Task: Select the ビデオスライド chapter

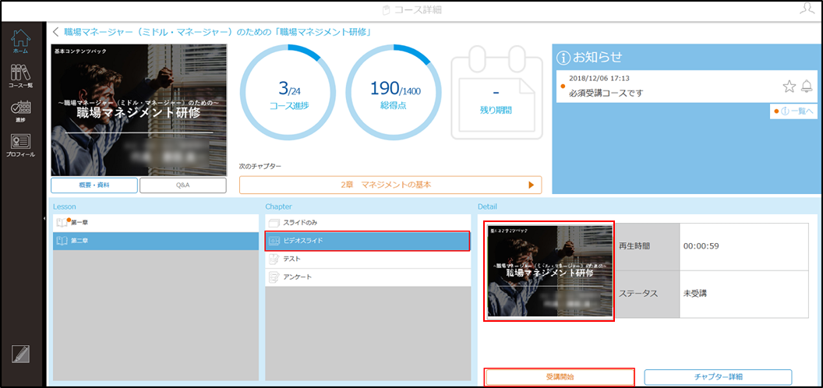Action: tap(367, 241)
